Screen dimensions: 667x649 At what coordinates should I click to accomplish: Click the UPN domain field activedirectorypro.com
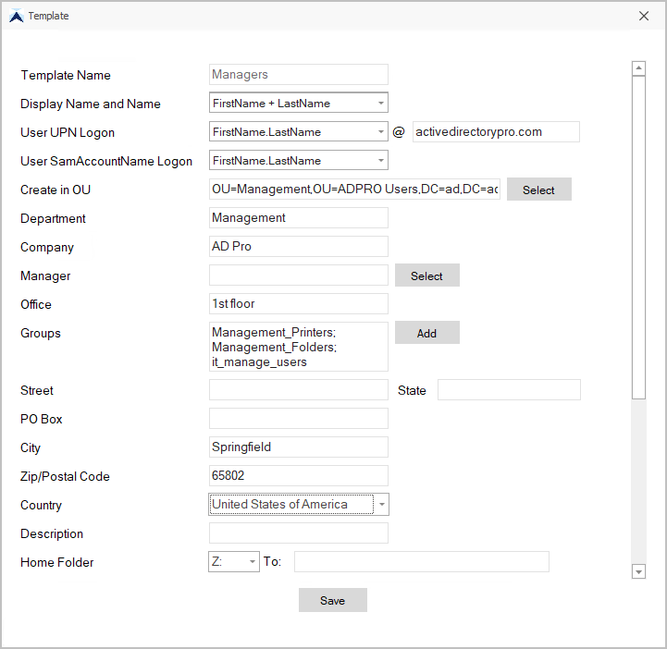coord(496,132)
